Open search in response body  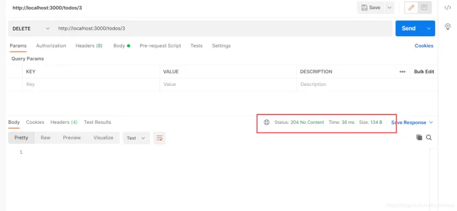click(429, 137)
